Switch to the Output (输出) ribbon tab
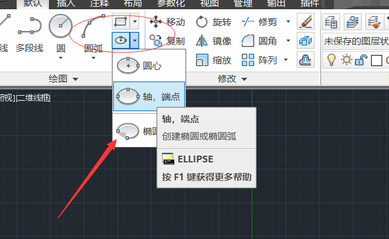 tap(276, 4)
